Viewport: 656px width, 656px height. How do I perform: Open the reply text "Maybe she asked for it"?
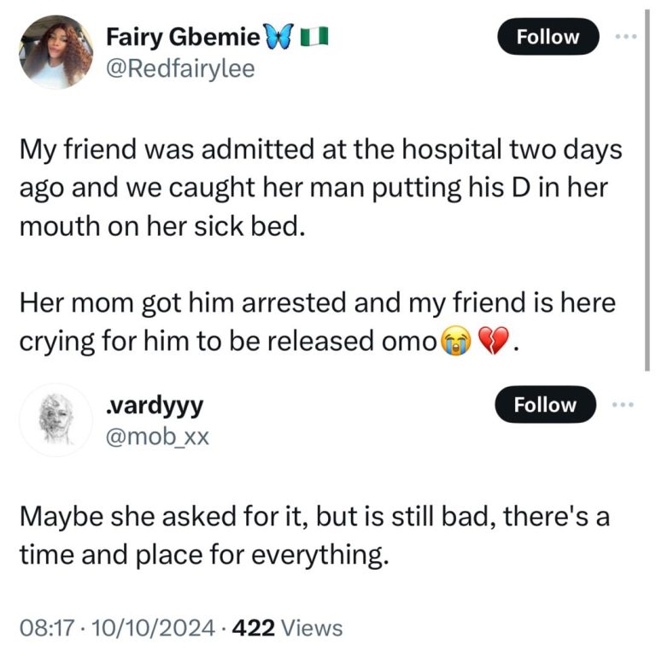coord(313,535)
